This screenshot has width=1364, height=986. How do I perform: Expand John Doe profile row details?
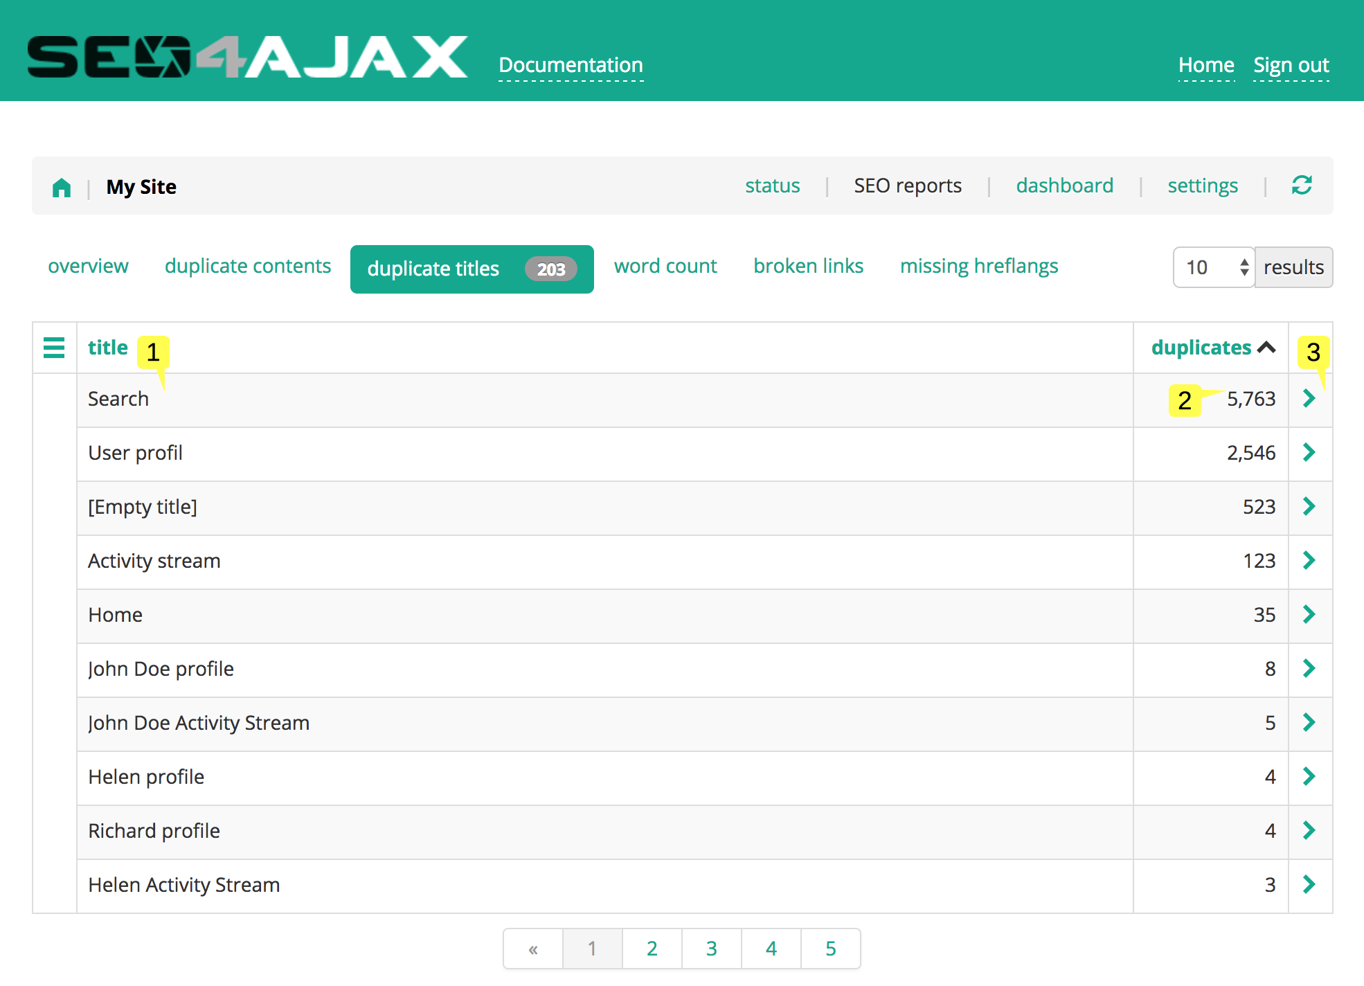[x=1309, y=669]
